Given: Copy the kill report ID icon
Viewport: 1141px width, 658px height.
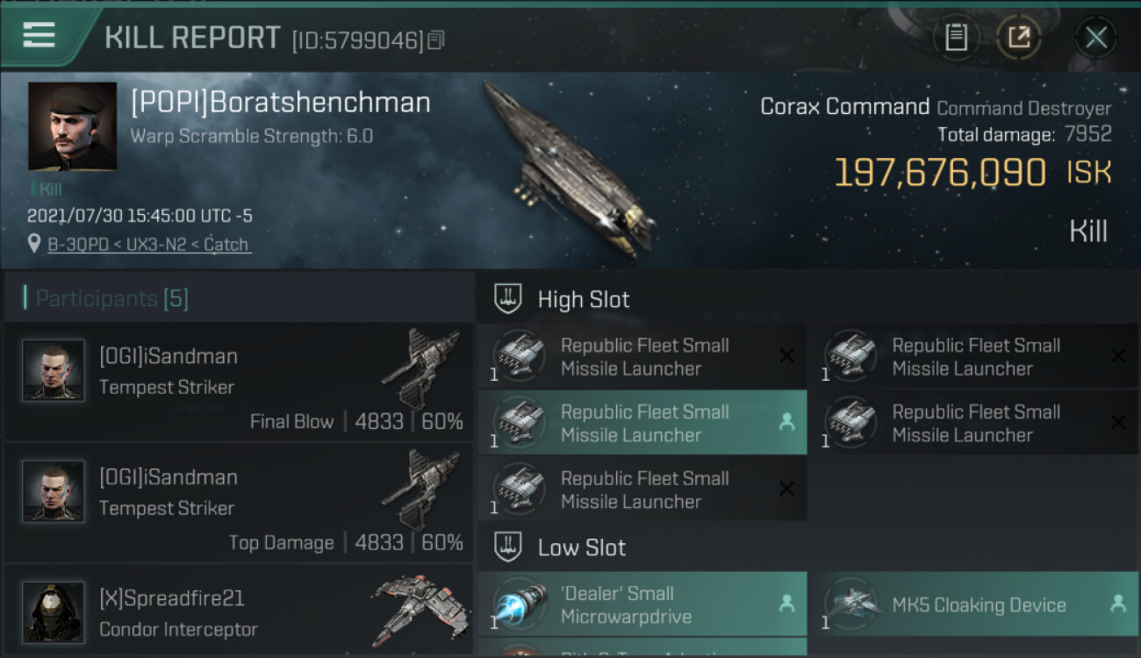Looking at the screenshot, I should pyautogui.click(x=437, y=40).
